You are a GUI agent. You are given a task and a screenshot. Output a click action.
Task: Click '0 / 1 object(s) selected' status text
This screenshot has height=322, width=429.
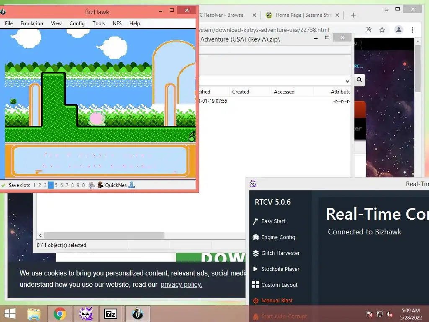point(62,245)
